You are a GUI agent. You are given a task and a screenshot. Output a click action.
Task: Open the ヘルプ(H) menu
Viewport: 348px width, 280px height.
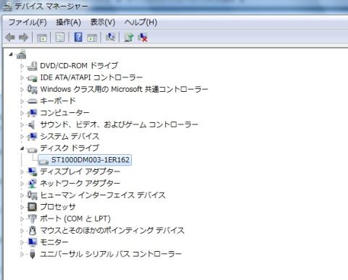(x=141, y=22)
